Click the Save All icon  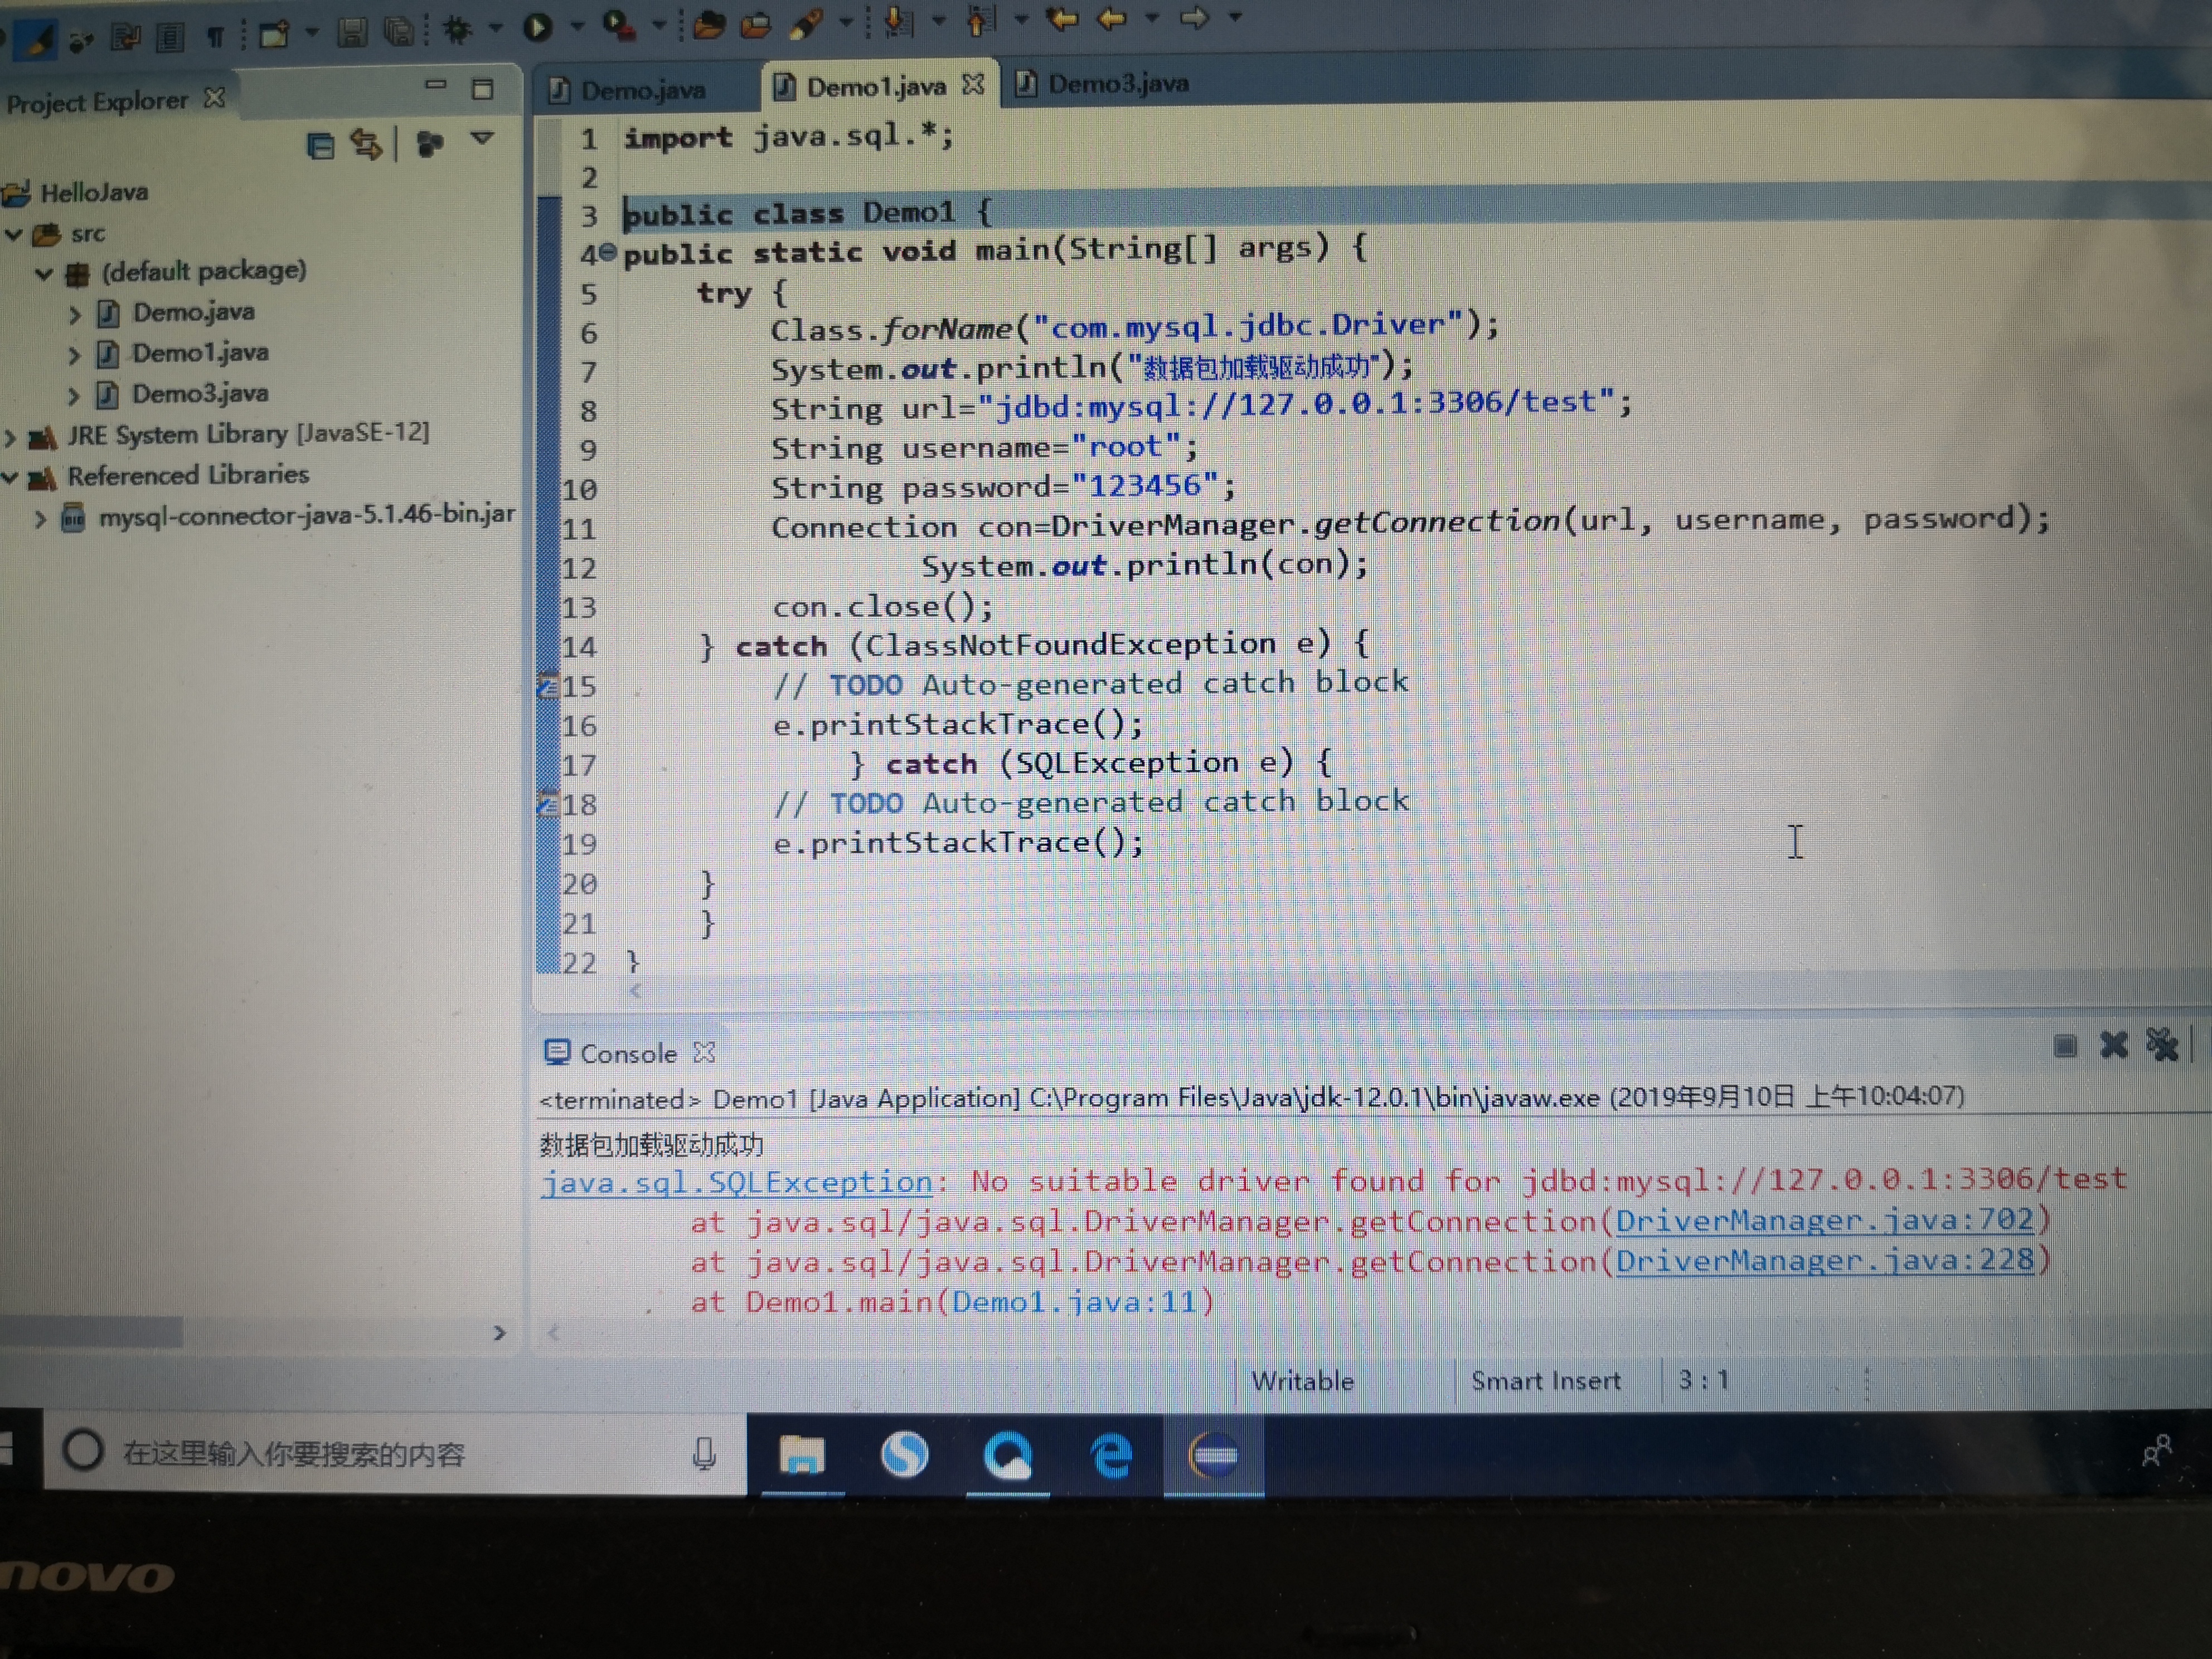pyautogui.click(x=400, y=32)
